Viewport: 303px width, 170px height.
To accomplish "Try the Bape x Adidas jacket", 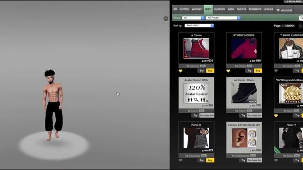I will tap(297, 71).
